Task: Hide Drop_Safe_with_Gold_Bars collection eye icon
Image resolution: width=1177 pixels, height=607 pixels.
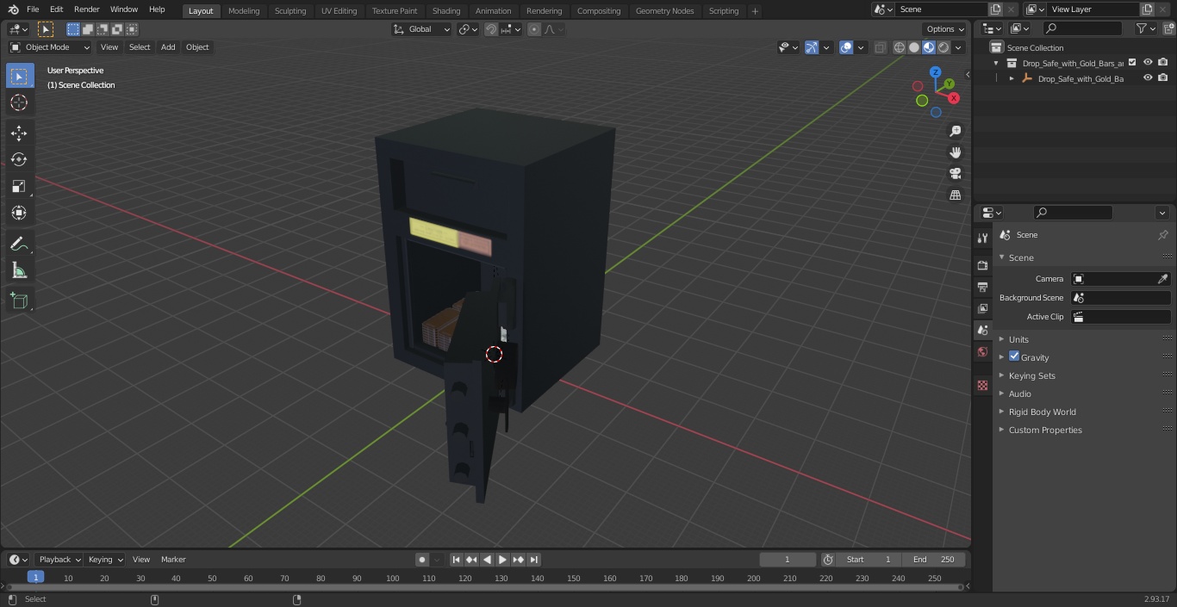Action: (x=1148, y=63)
